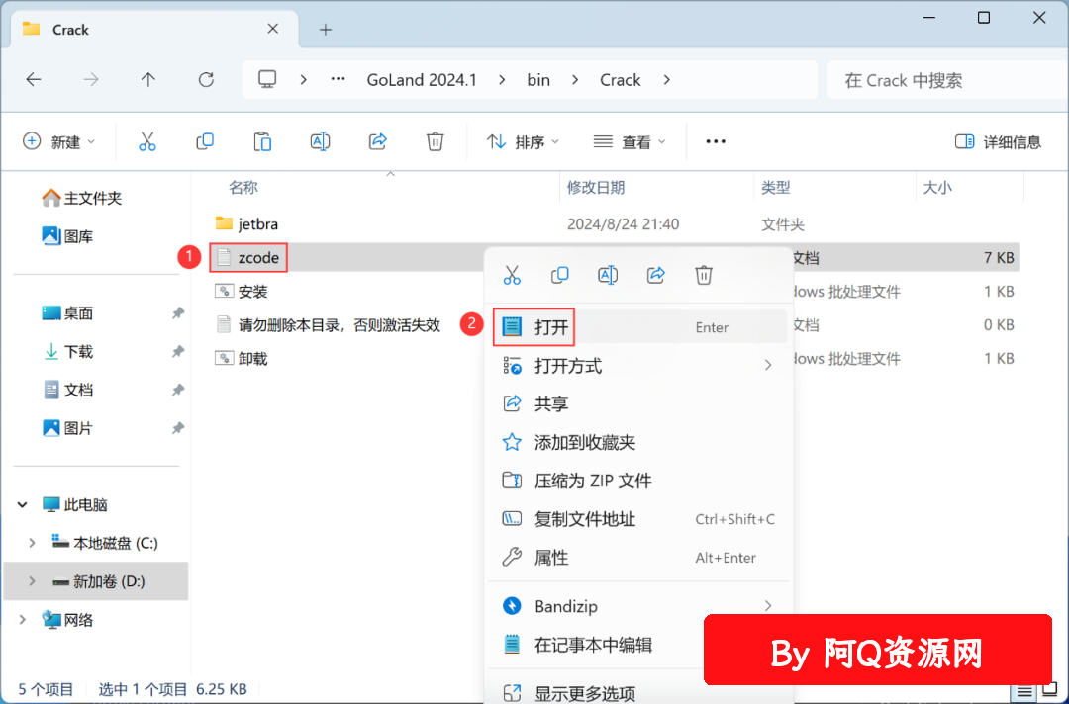
Task: Open Gallery (图库) in navigation pane
Action: tap(67, 236)
